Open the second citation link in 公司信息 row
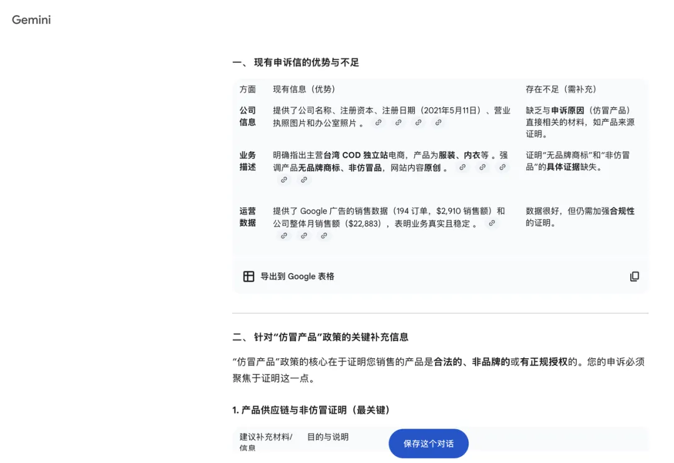674x463 pixels. [398, 123]
